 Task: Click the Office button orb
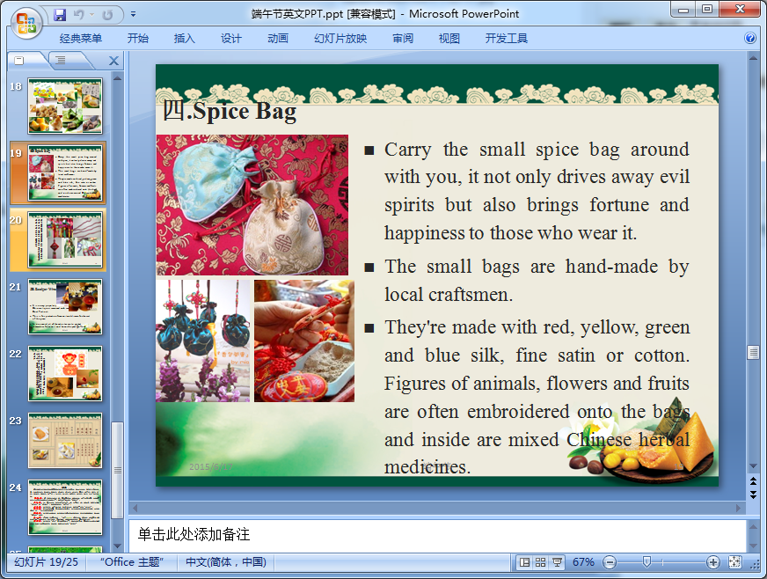26,23
